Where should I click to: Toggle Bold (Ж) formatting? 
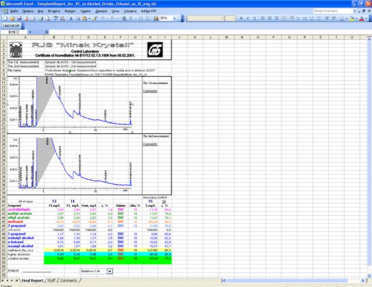pyautogui.click(x=241, y=18)
